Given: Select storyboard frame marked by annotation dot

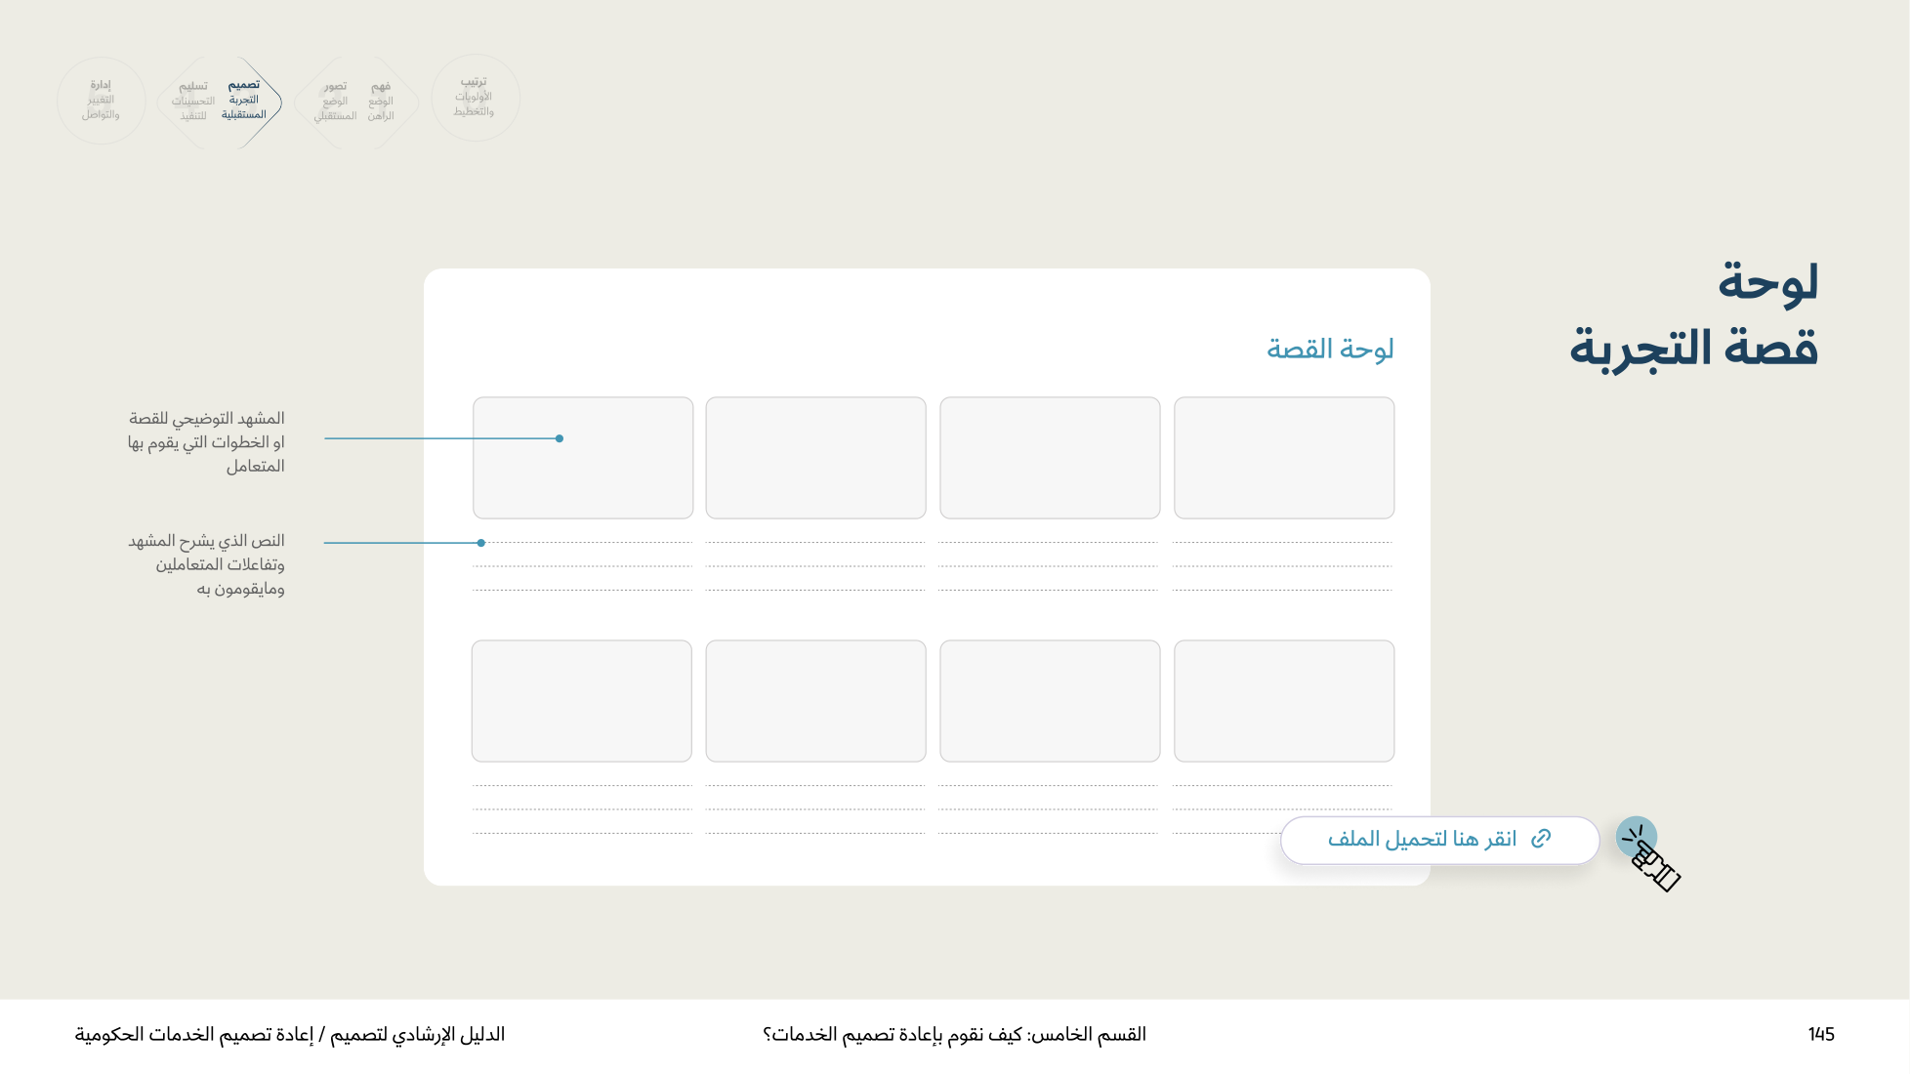Looking at the screenshot, I should pyautogui.click(x=583, y=457).
